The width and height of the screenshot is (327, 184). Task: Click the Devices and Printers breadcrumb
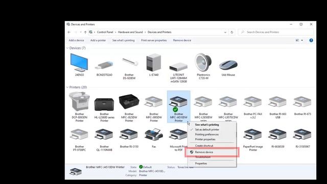coord(159,32)
